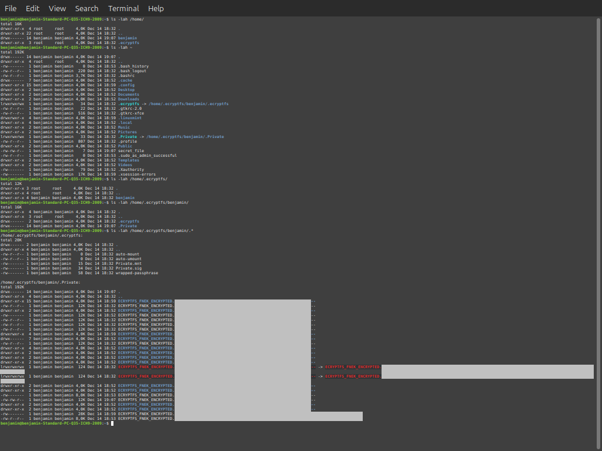The width and height of the screenshot is (602, 451).
Task: Open the Search menu
Action: coord(86,8)
